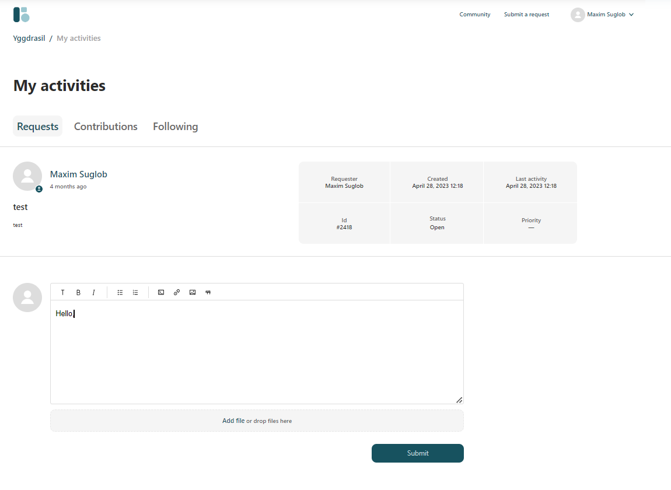
Task: Click the help center logo in header
Action: pyautogui.click(x=22, y=15)
